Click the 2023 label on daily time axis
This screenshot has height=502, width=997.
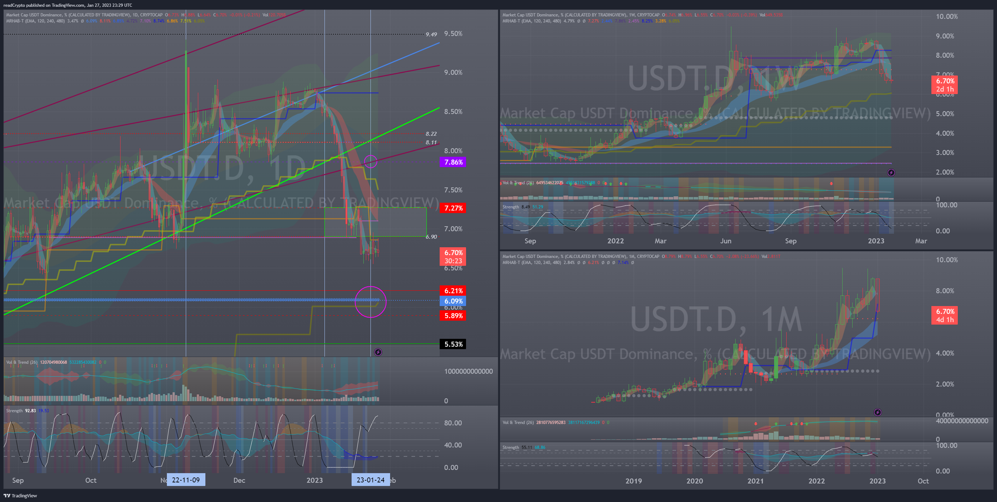point(314,480)
